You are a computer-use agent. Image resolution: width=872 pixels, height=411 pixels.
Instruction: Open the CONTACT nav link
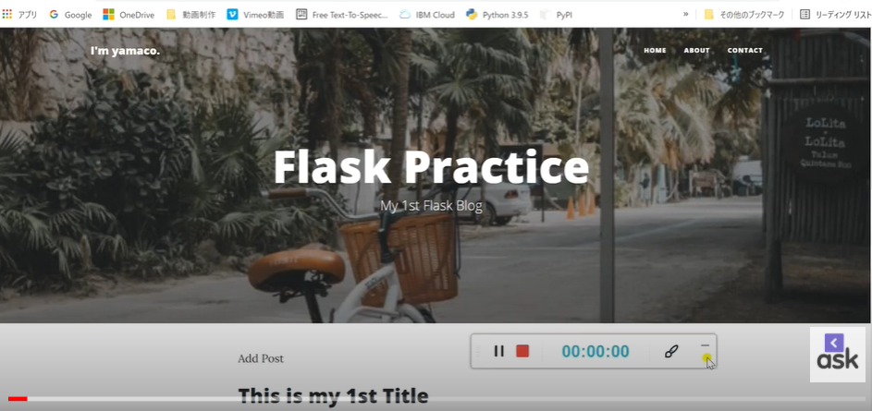click(745, 51)
